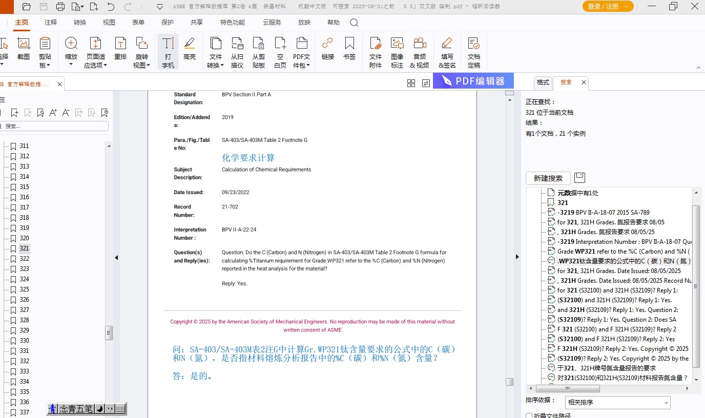Click the Audio & Video (音频&视频) icon
The image size is (705, 418).
pos(419,52)
